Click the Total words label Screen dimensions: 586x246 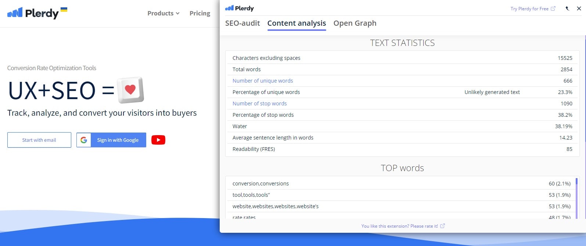(247, 69)
